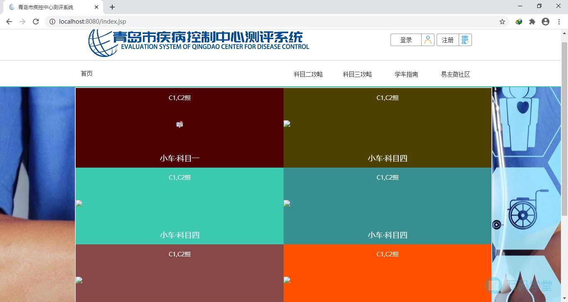Open the Chrome profile avatar
This screenshot has height=302, width=568.
(x=546, y=22)
